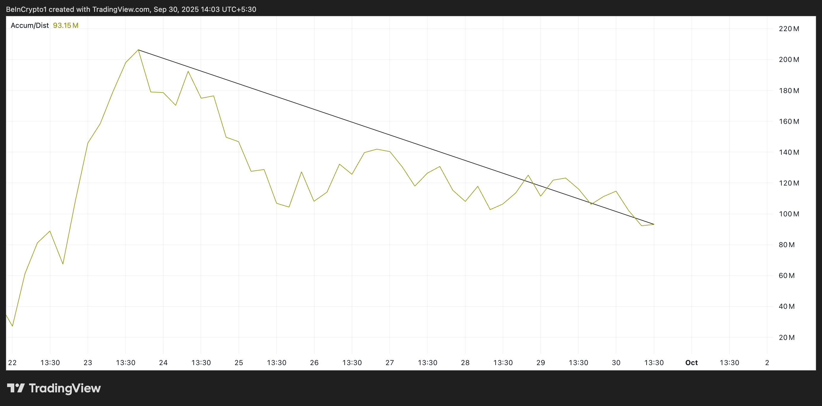Click the 2 date label at axis end

tap(767, 363)
